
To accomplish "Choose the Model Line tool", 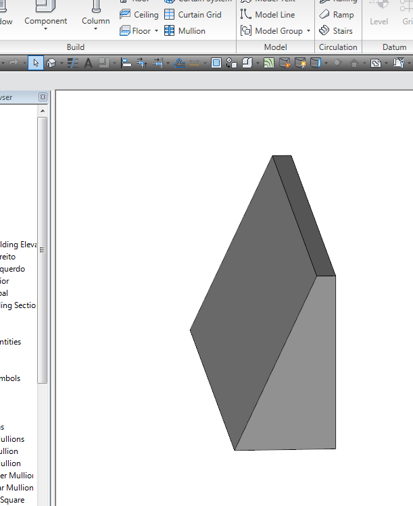I will pos(268,14).
